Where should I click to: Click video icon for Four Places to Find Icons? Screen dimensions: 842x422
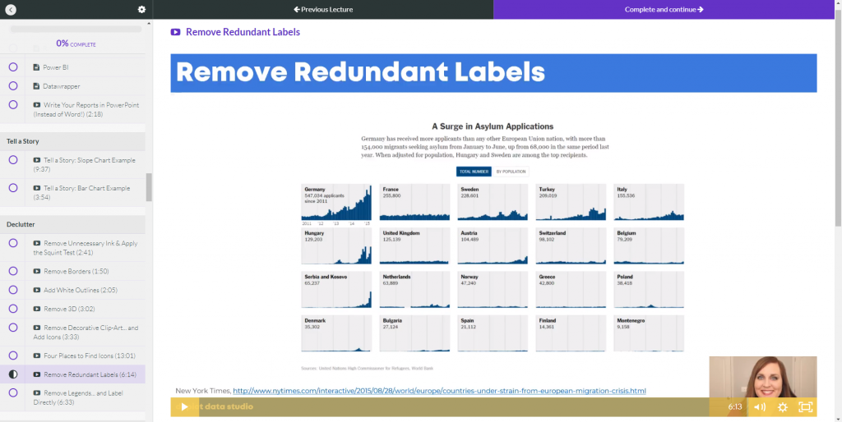click(x=36, y=355)
